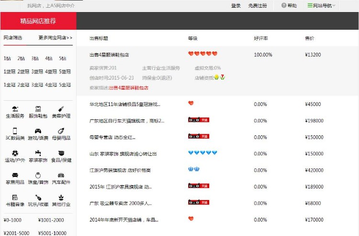Open the 珠宝/首饰 ring icon
This screenshot has width=359, height=236.
coord(38,175)
